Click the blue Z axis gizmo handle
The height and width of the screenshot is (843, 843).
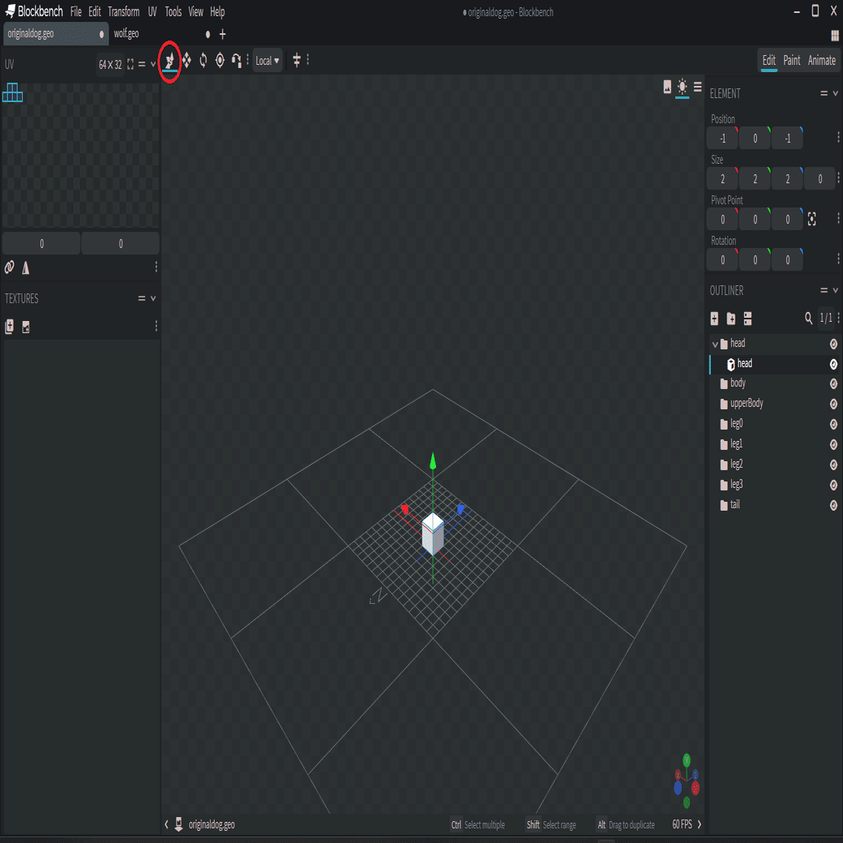[460, 508]
